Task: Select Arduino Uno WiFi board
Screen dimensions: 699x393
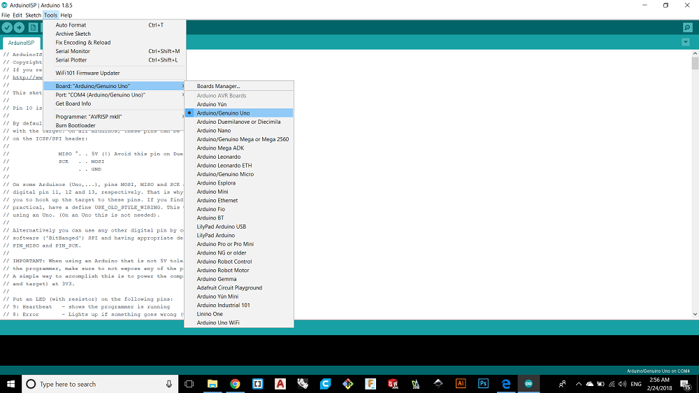Action: pos(239,323)
